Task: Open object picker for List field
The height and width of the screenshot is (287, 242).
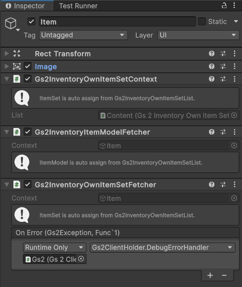Action: pos(234,115)
